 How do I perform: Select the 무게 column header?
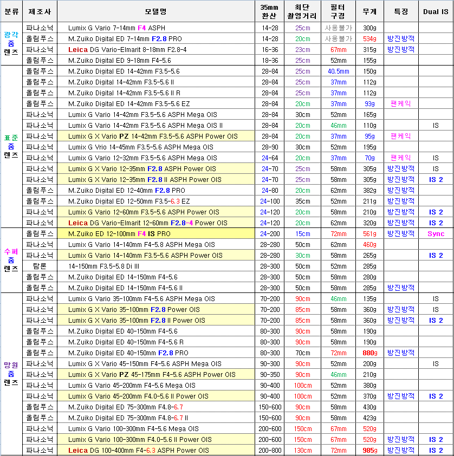[x=369, y=11]
